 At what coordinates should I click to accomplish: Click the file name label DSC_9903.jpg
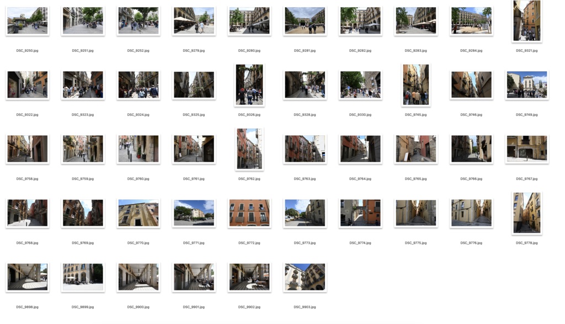click(x=305, y=307)
